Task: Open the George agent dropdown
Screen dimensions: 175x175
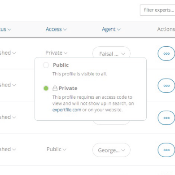Action: (x=111, y=150)
